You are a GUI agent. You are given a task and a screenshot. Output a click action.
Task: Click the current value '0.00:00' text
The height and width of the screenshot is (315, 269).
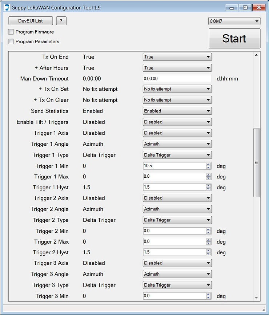pyautogui.click(x=92, y=79)
